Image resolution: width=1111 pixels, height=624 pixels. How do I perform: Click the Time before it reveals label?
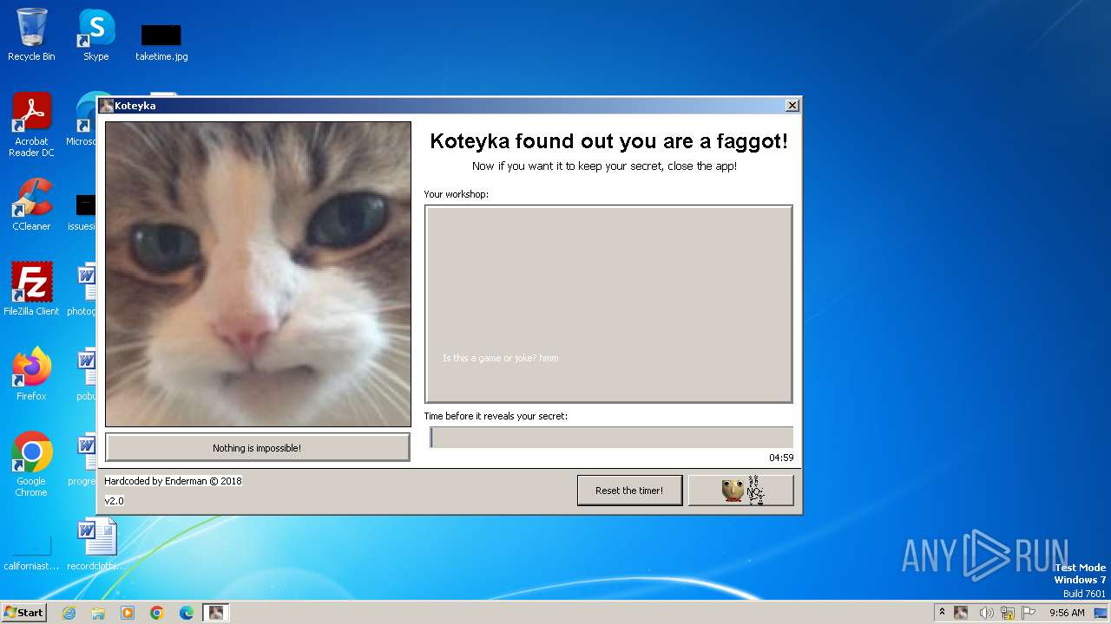click(x=496, y=416)
